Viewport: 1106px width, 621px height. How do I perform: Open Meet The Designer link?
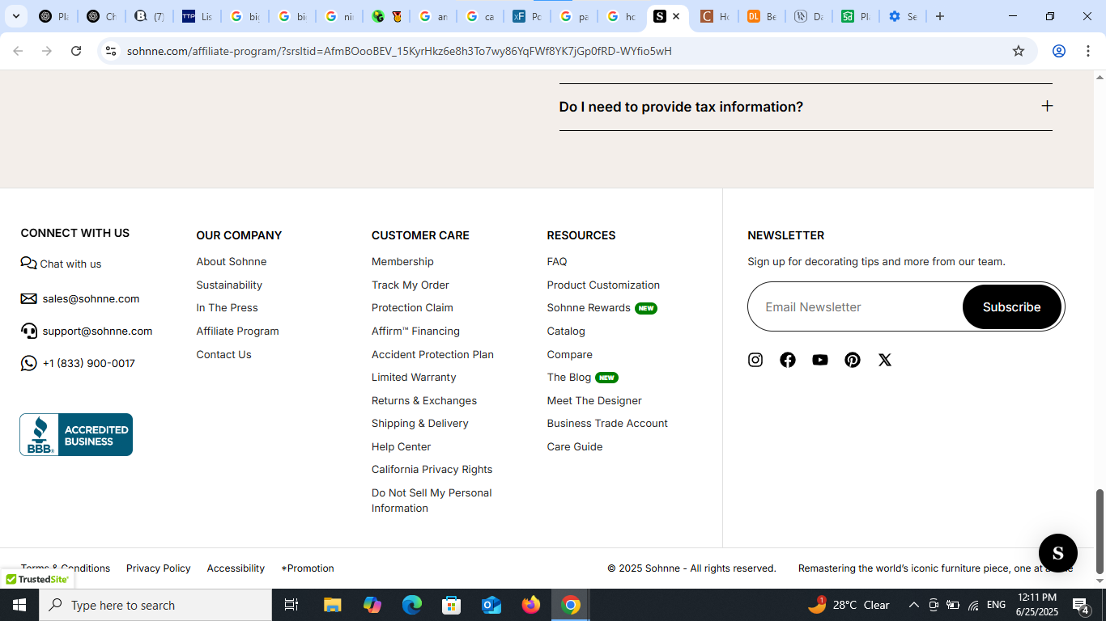(x=594, y=400)
